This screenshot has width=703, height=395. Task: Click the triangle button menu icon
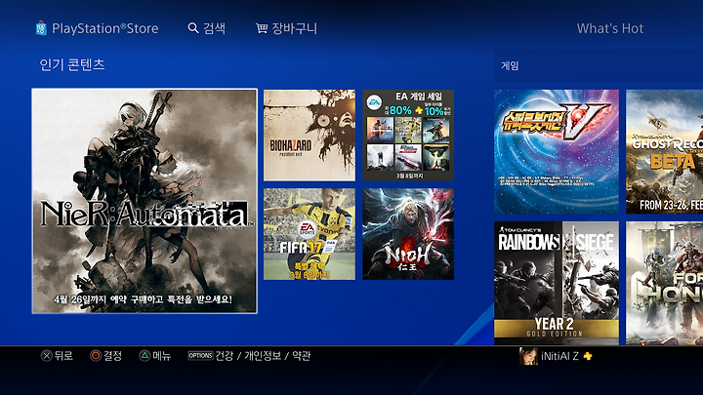pyautogui.click(x=145, y=356)
